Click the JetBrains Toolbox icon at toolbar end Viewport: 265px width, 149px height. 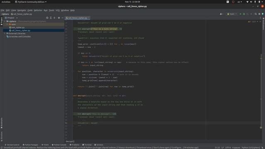263,14
